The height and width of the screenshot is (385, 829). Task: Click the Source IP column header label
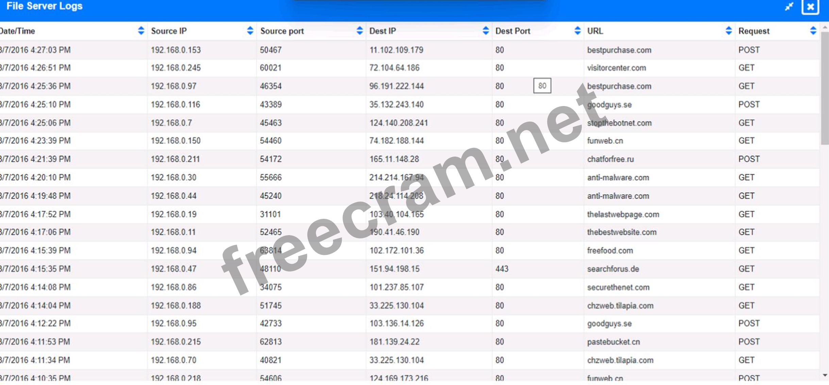tap(169, 31)
